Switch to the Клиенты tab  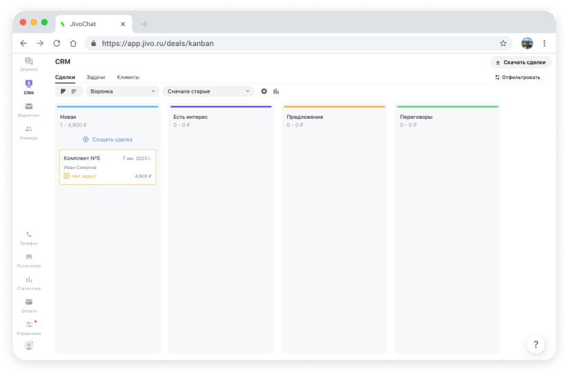click(x=128, y=77)
